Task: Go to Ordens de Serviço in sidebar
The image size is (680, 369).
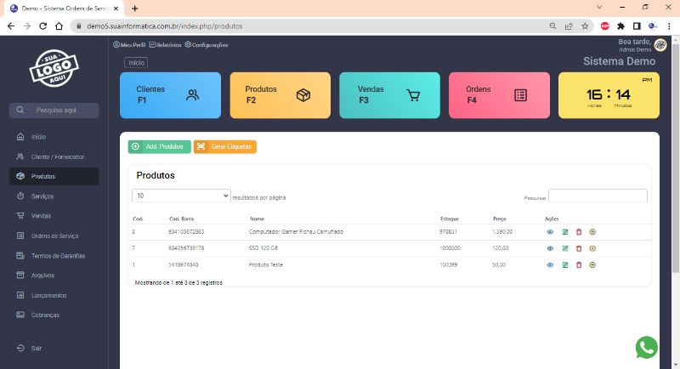Action: click(54, 236)
